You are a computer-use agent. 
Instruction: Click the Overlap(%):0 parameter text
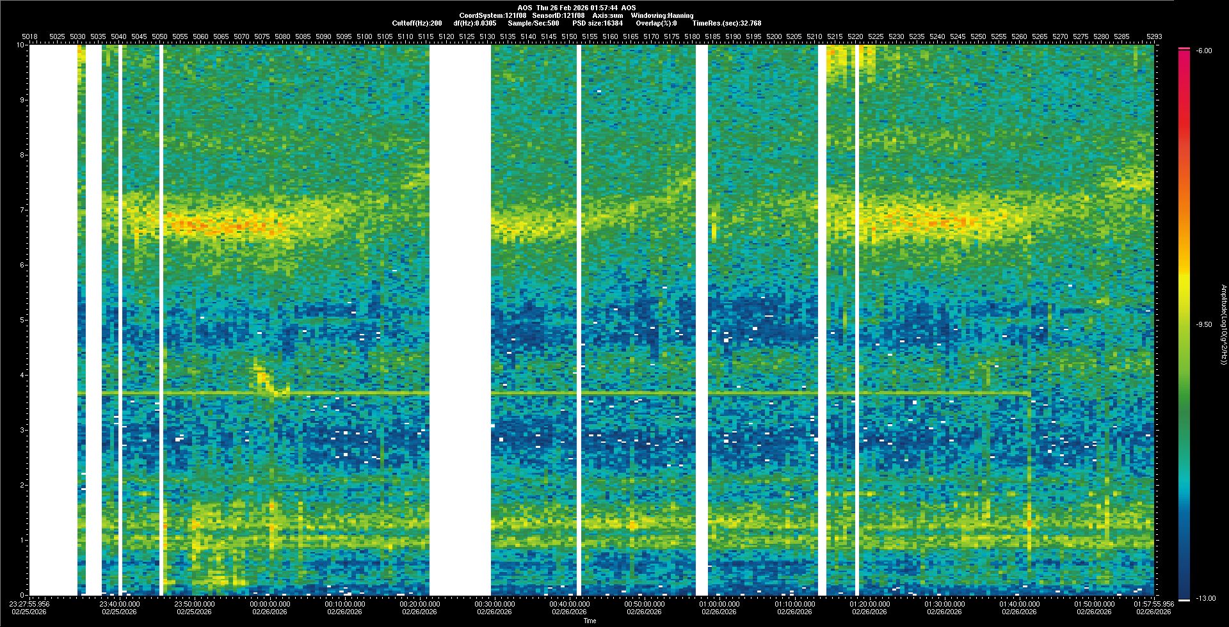(x=656, y=23)
